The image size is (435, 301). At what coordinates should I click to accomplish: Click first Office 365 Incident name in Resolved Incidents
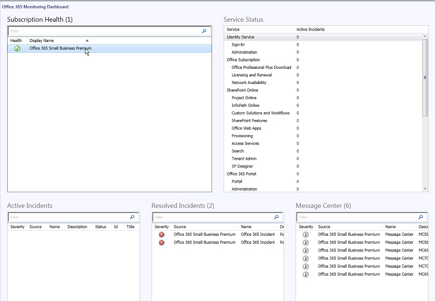click(x=258, y=234)
